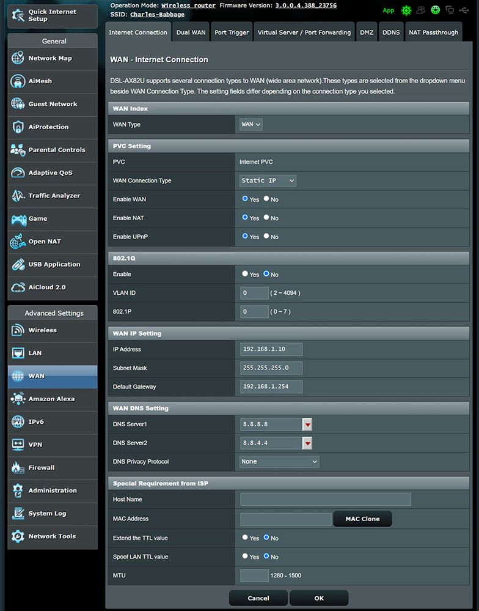Open the DDNS tab
The image size is (479, 611).
click(x=390, y=32)
